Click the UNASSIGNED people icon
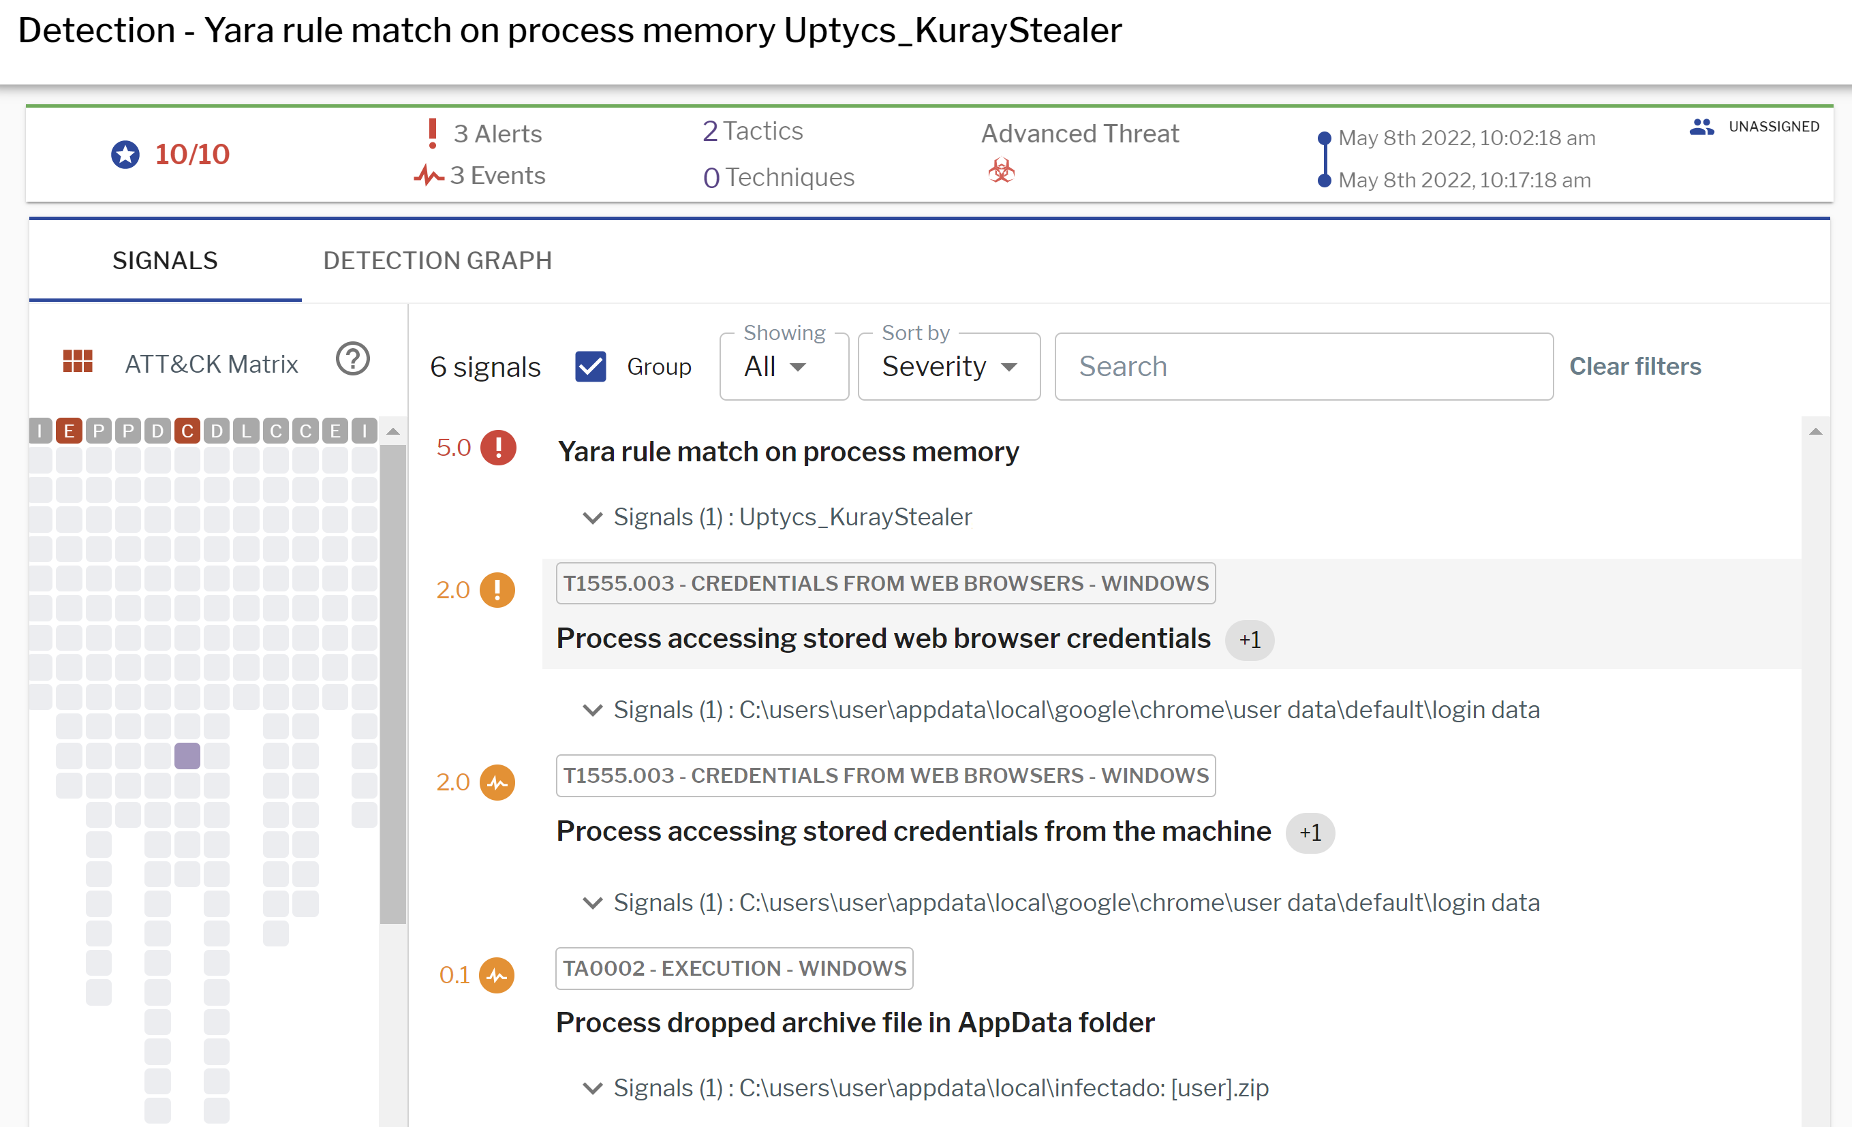Screen dimensions: 1852x1127 pyautogui.click(x=1701, y=126)
